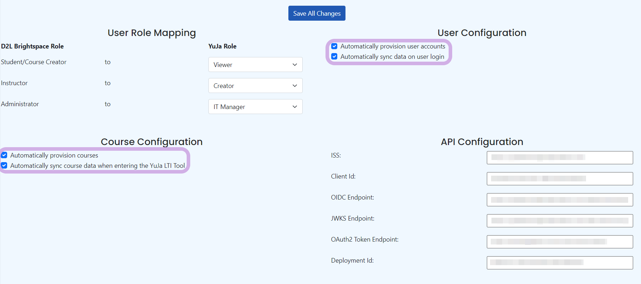Select the YuJa Role column header

click(x=222, y=46)
